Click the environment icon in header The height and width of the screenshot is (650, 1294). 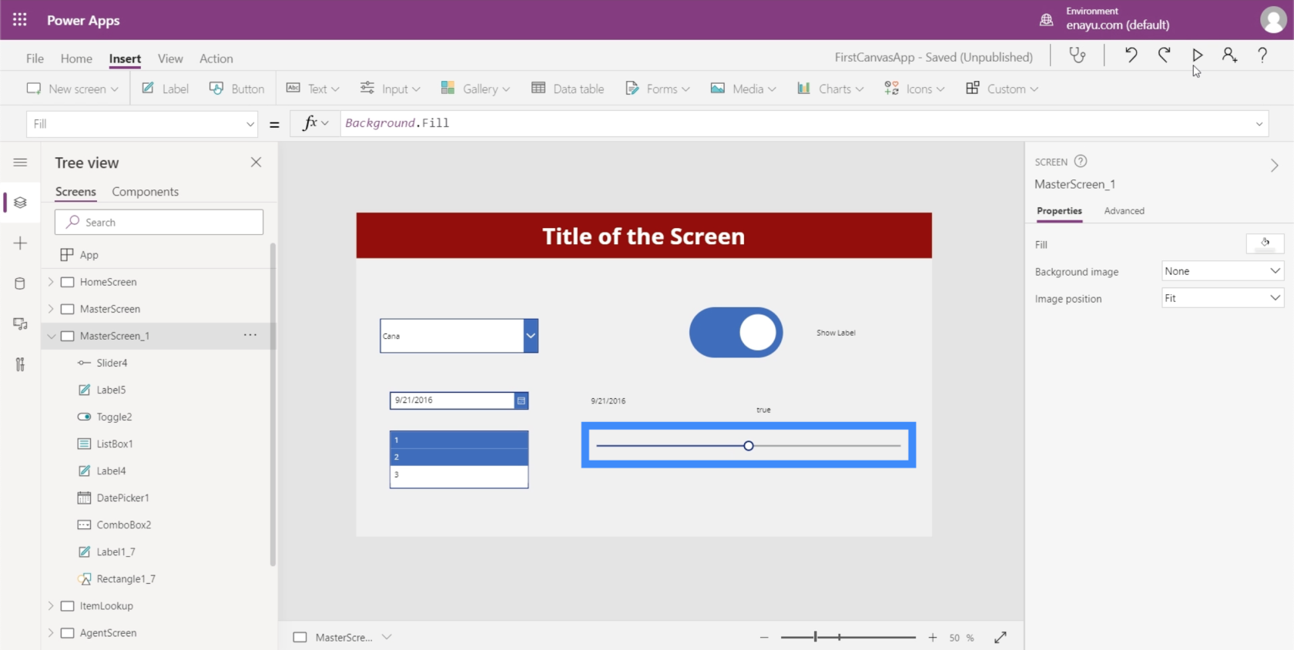coord(1046,20)
